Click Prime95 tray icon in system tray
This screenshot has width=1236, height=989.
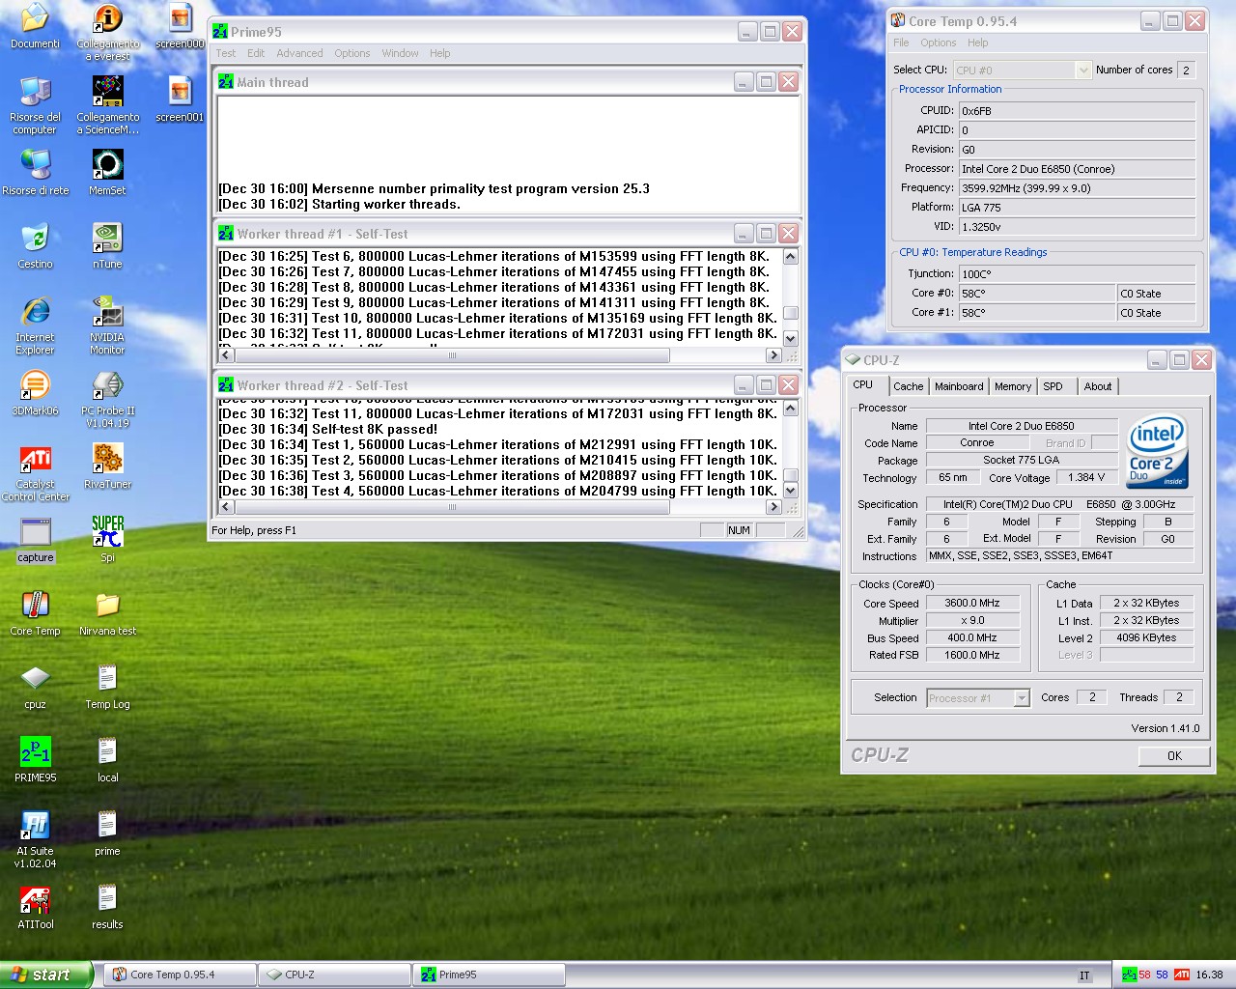(1129, 975)
